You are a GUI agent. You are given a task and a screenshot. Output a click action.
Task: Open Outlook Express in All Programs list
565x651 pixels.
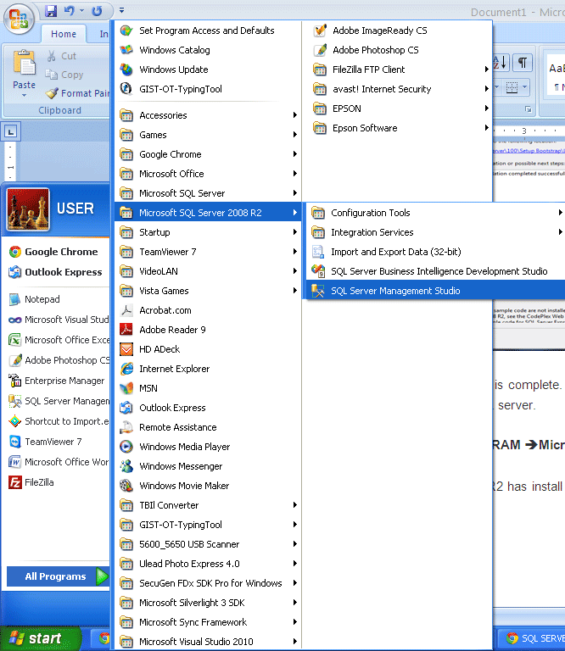[207, 408]
